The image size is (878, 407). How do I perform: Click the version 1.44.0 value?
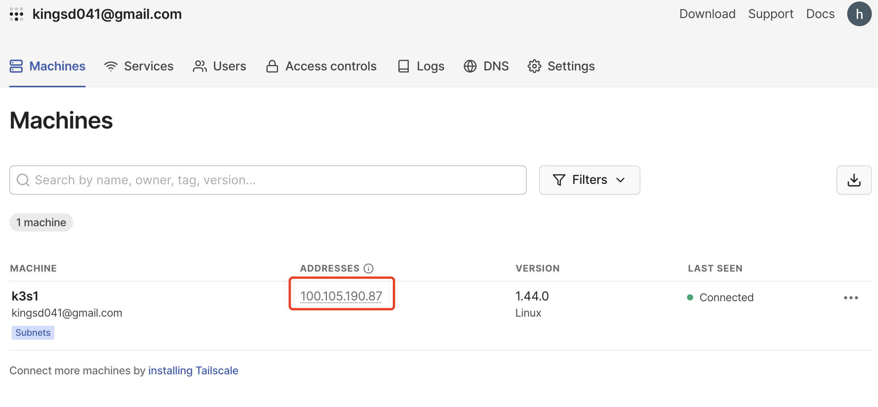point(532,296)
